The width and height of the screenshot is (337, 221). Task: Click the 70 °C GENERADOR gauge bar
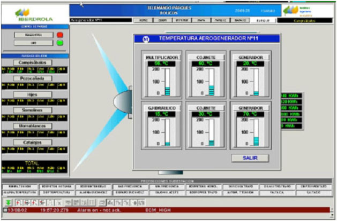[x=256, y=132]
